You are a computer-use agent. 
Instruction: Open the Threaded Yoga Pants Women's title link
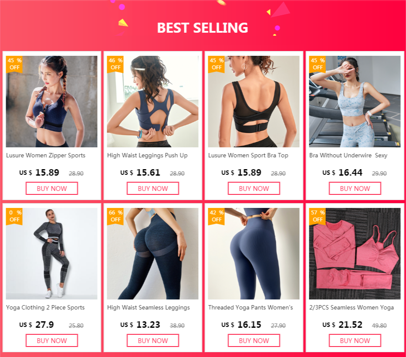pos(250,307)
